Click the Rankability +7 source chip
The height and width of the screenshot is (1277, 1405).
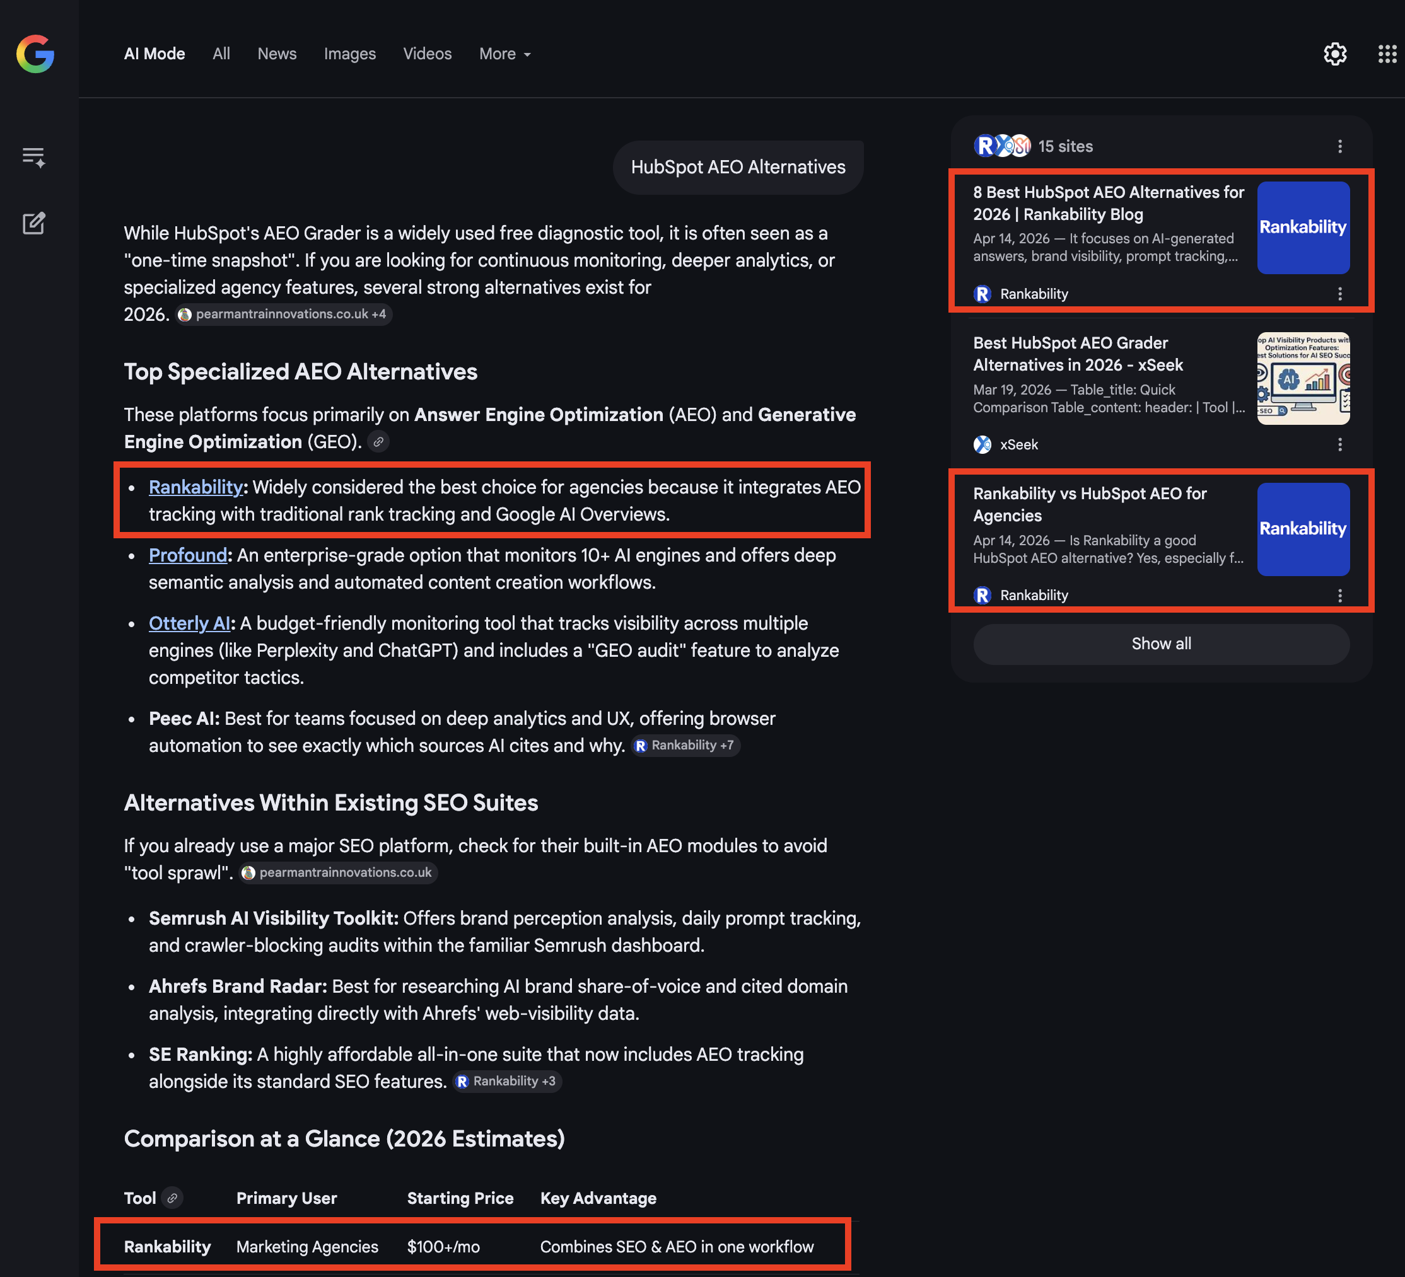click(684, 745)
